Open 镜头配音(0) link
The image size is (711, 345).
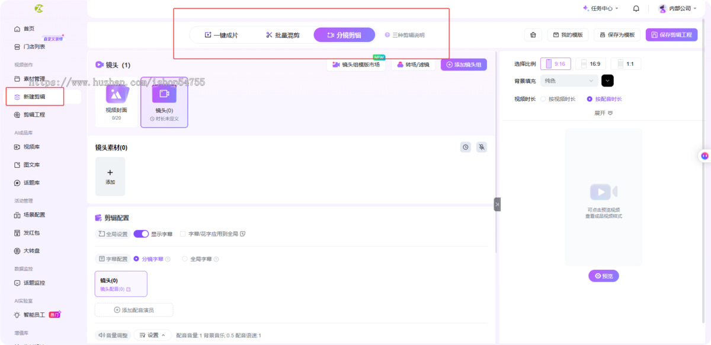pos(115,289)
